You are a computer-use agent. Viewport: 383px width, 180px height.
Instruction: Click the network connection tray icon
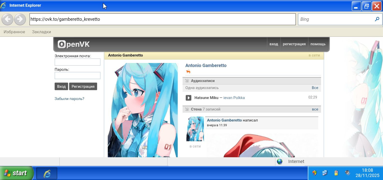tap(325, 173)
